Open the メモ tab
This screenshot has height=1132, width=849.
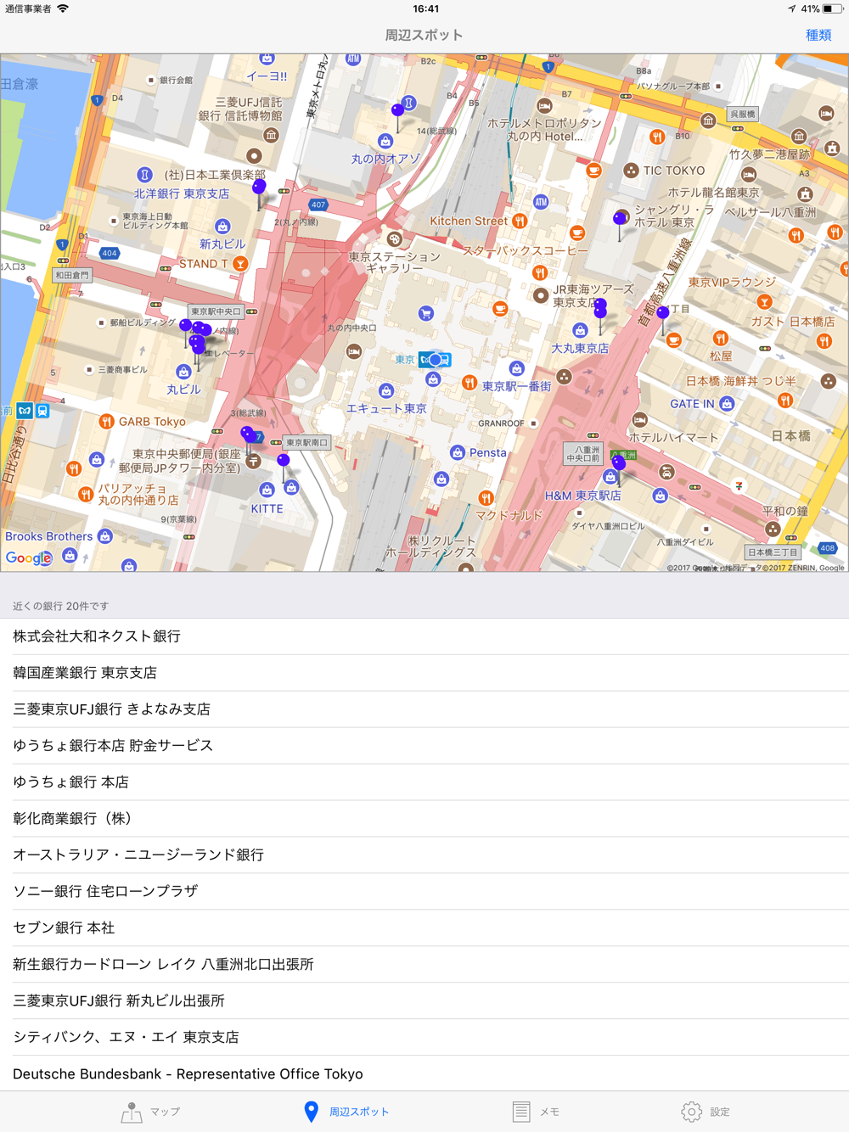(x=536, y=1112)
